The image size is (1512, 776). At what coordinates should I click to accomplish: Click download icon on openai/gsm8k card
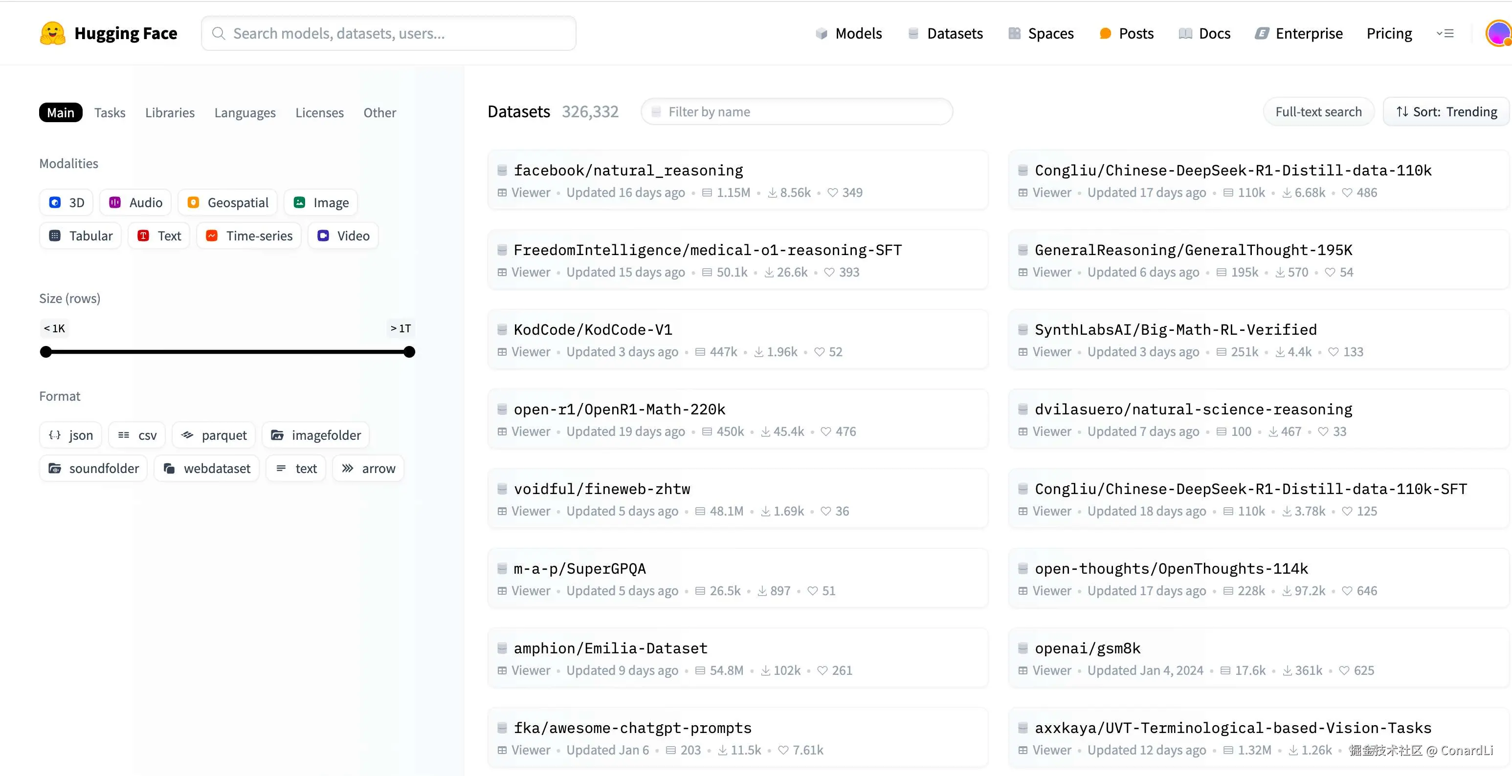click(1287, 670)
